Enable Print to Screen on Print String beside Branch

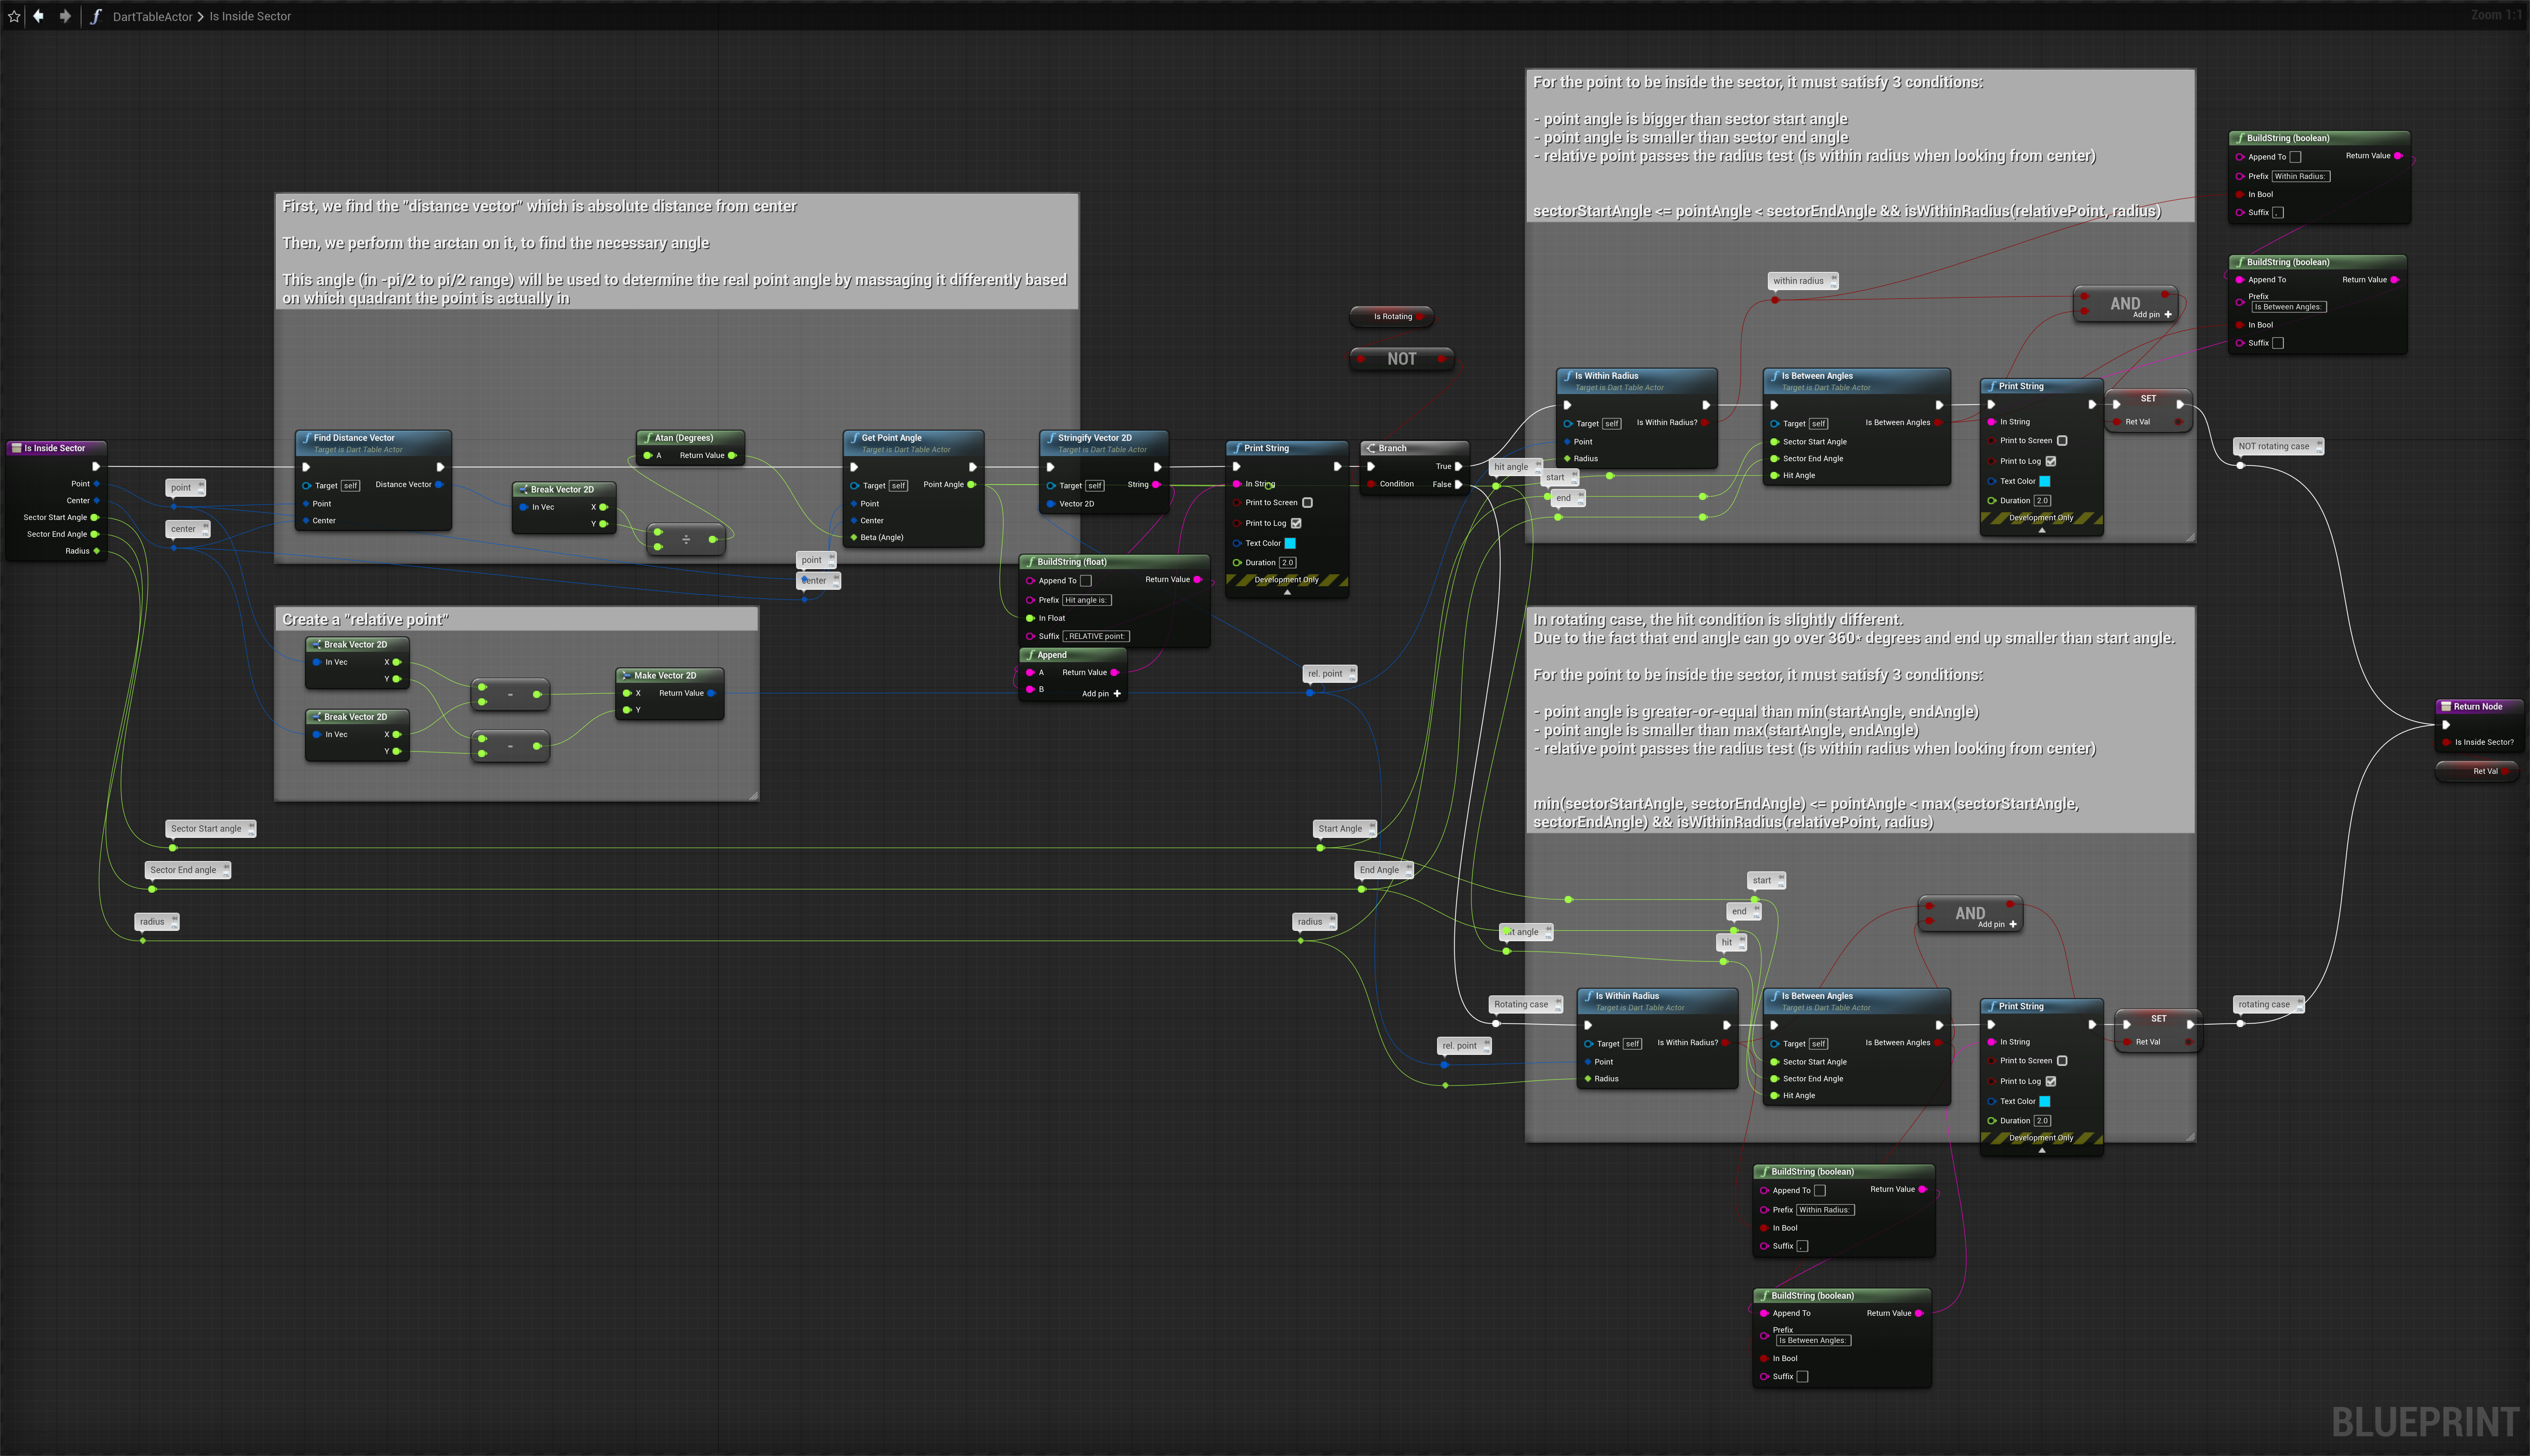[1307, 503]
